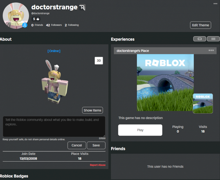Toggle the 3D avatar view
This screenshot has width=220, height=180.
pos(99,61)
